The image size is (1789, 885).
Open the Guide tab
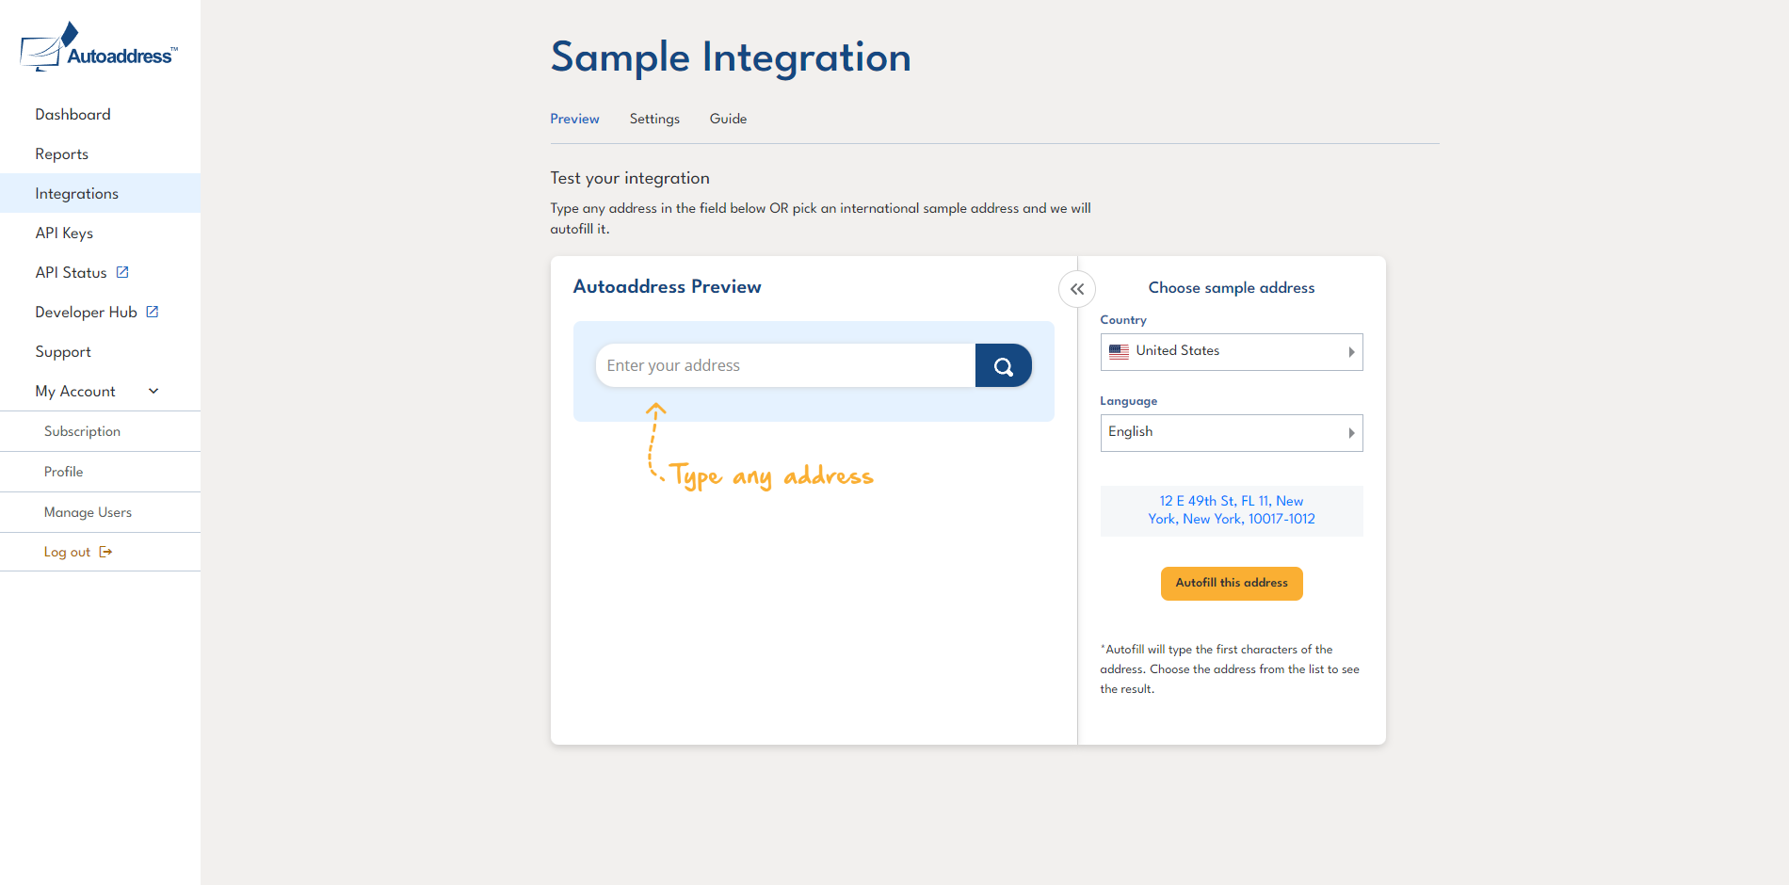tap(728, 119)
